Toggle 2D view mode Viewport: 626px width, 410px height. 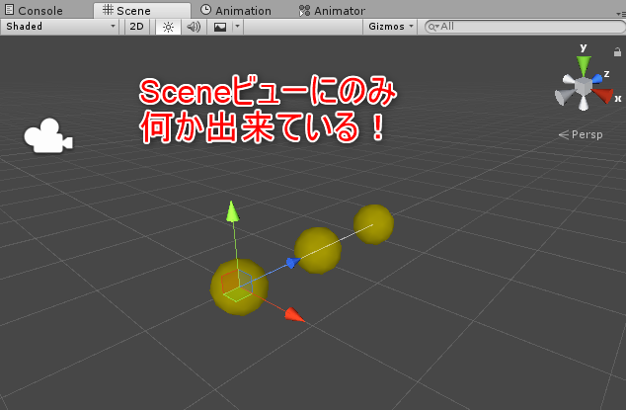click(x=136, y=27)
